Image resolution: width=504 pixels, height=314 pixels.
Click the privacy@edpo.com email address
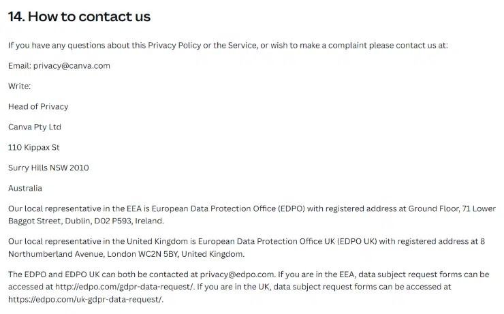tap(237, 274)
